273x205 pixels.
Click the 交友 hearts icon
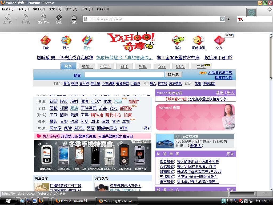pos(219,40)
